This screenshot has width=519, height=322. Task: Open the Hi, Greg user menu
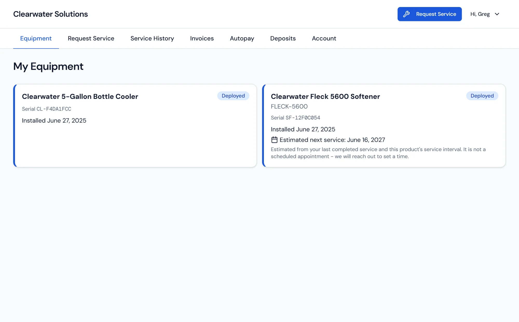(x=485, y=14)
